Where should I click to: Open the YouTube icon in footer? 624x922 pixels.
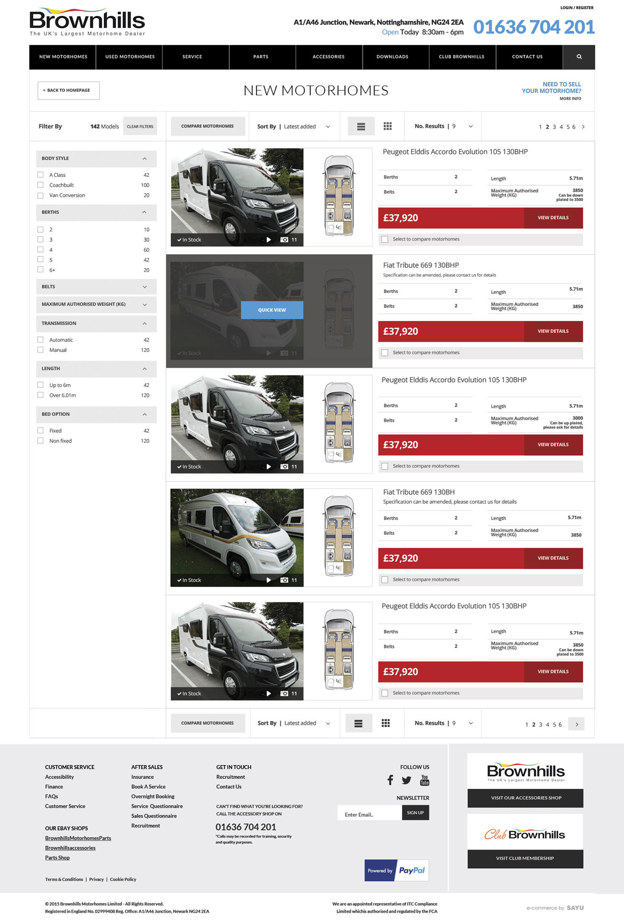(x=425, y=780)
